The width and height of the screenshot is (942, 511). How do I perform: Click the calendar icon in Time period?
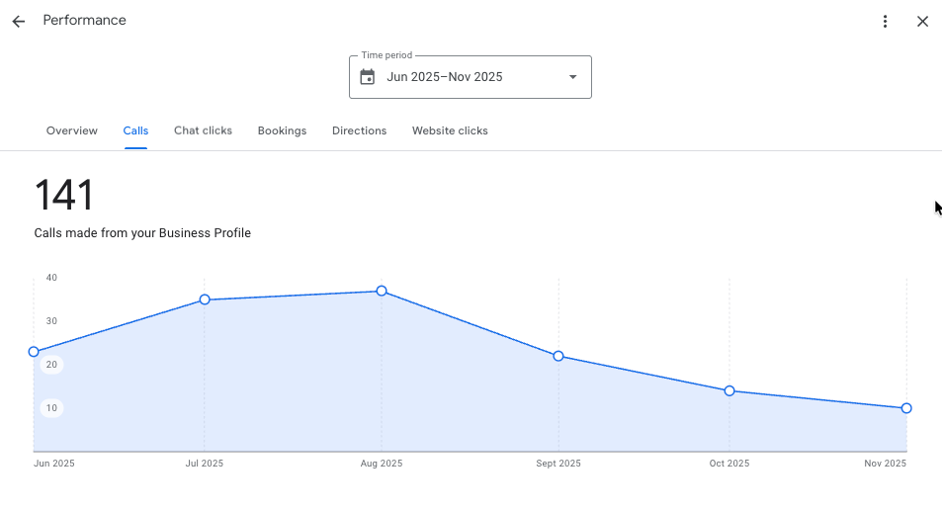[x=368, y=77]
